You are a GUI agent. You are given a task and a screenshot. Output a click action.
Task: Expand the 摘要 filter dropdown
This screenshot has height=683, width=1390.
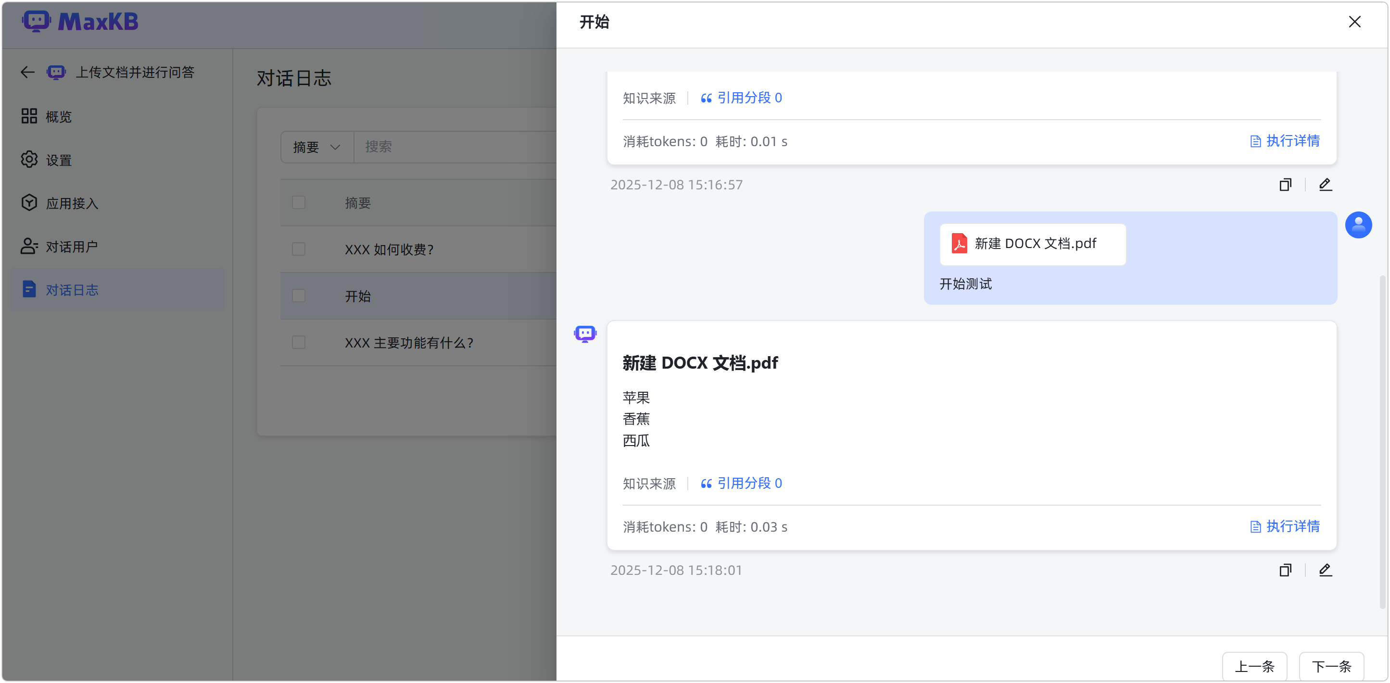pos(317,147)
